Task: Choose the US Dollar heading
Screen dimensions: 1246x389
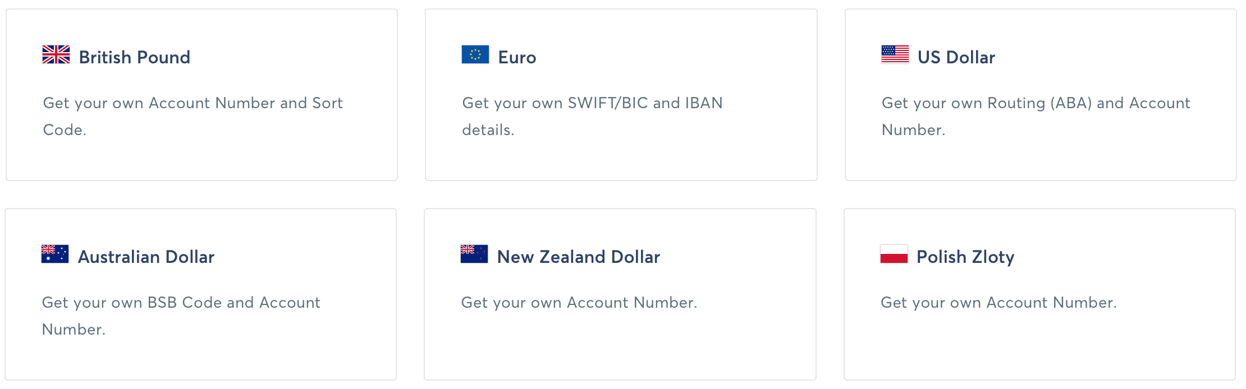Action: (956, 57)
